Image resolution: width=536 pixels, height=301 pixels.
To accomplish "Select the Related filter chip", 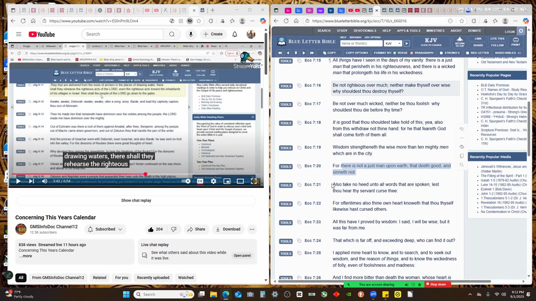I will [x=100, y=278].
